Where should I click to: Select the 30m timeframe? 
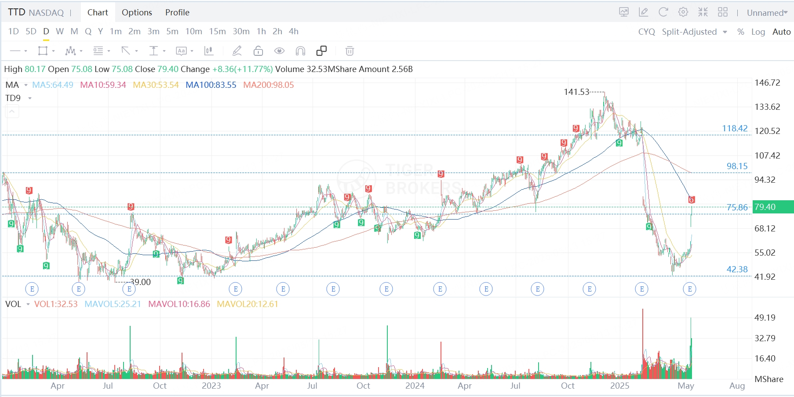click(241, 31)
